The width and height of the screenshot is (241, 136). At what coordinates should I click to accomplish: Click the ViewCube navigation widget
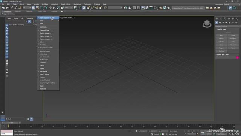[207, 24]
